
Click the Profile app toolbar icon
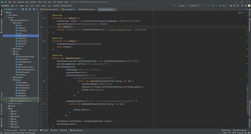(220, 6)
